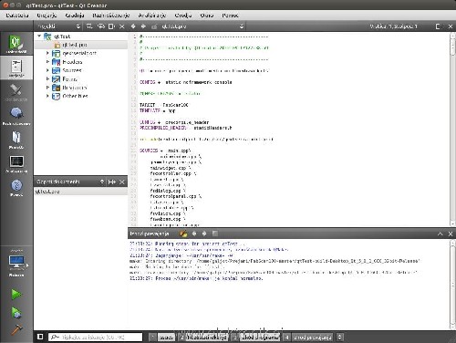Switch to the Qt Welcome mode
456x343 pixels.
tap(16, 44)
